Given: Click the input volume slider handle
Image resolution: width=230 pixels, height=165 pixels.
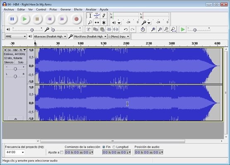Looking at the screenshot, I should click(x=53, y=30).
